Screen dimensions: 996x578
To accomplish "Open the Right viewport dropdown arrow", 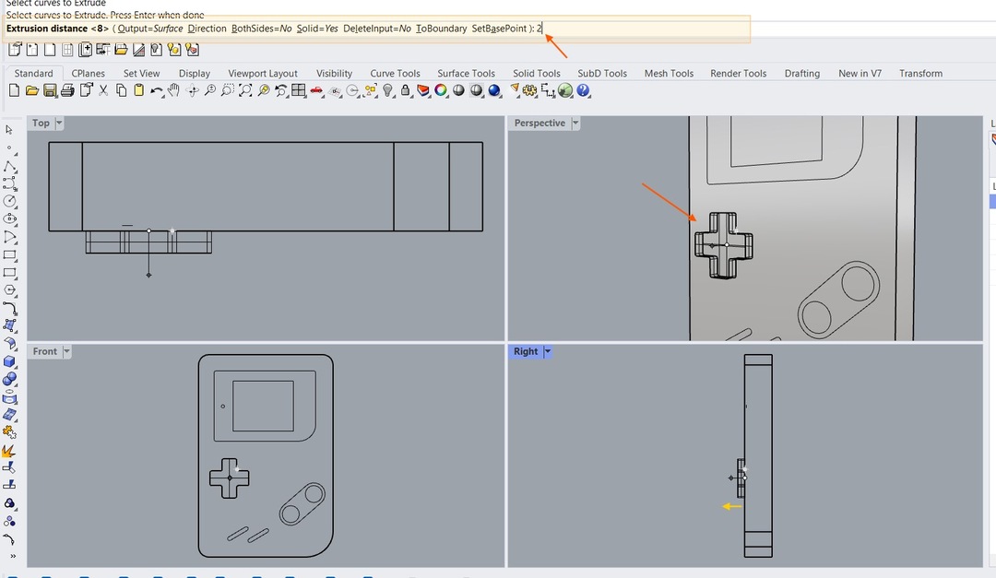I will tap(548, 352).
